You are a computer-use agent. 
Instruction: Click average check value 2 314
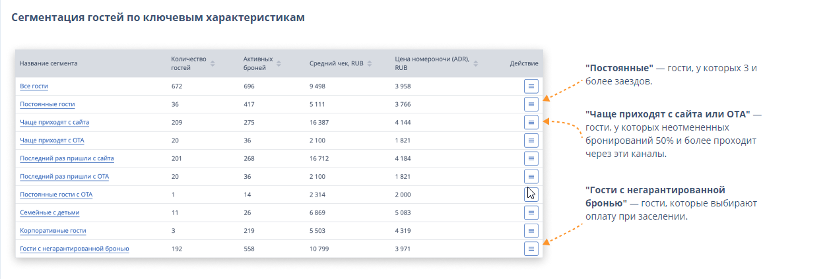coord(317,195)
